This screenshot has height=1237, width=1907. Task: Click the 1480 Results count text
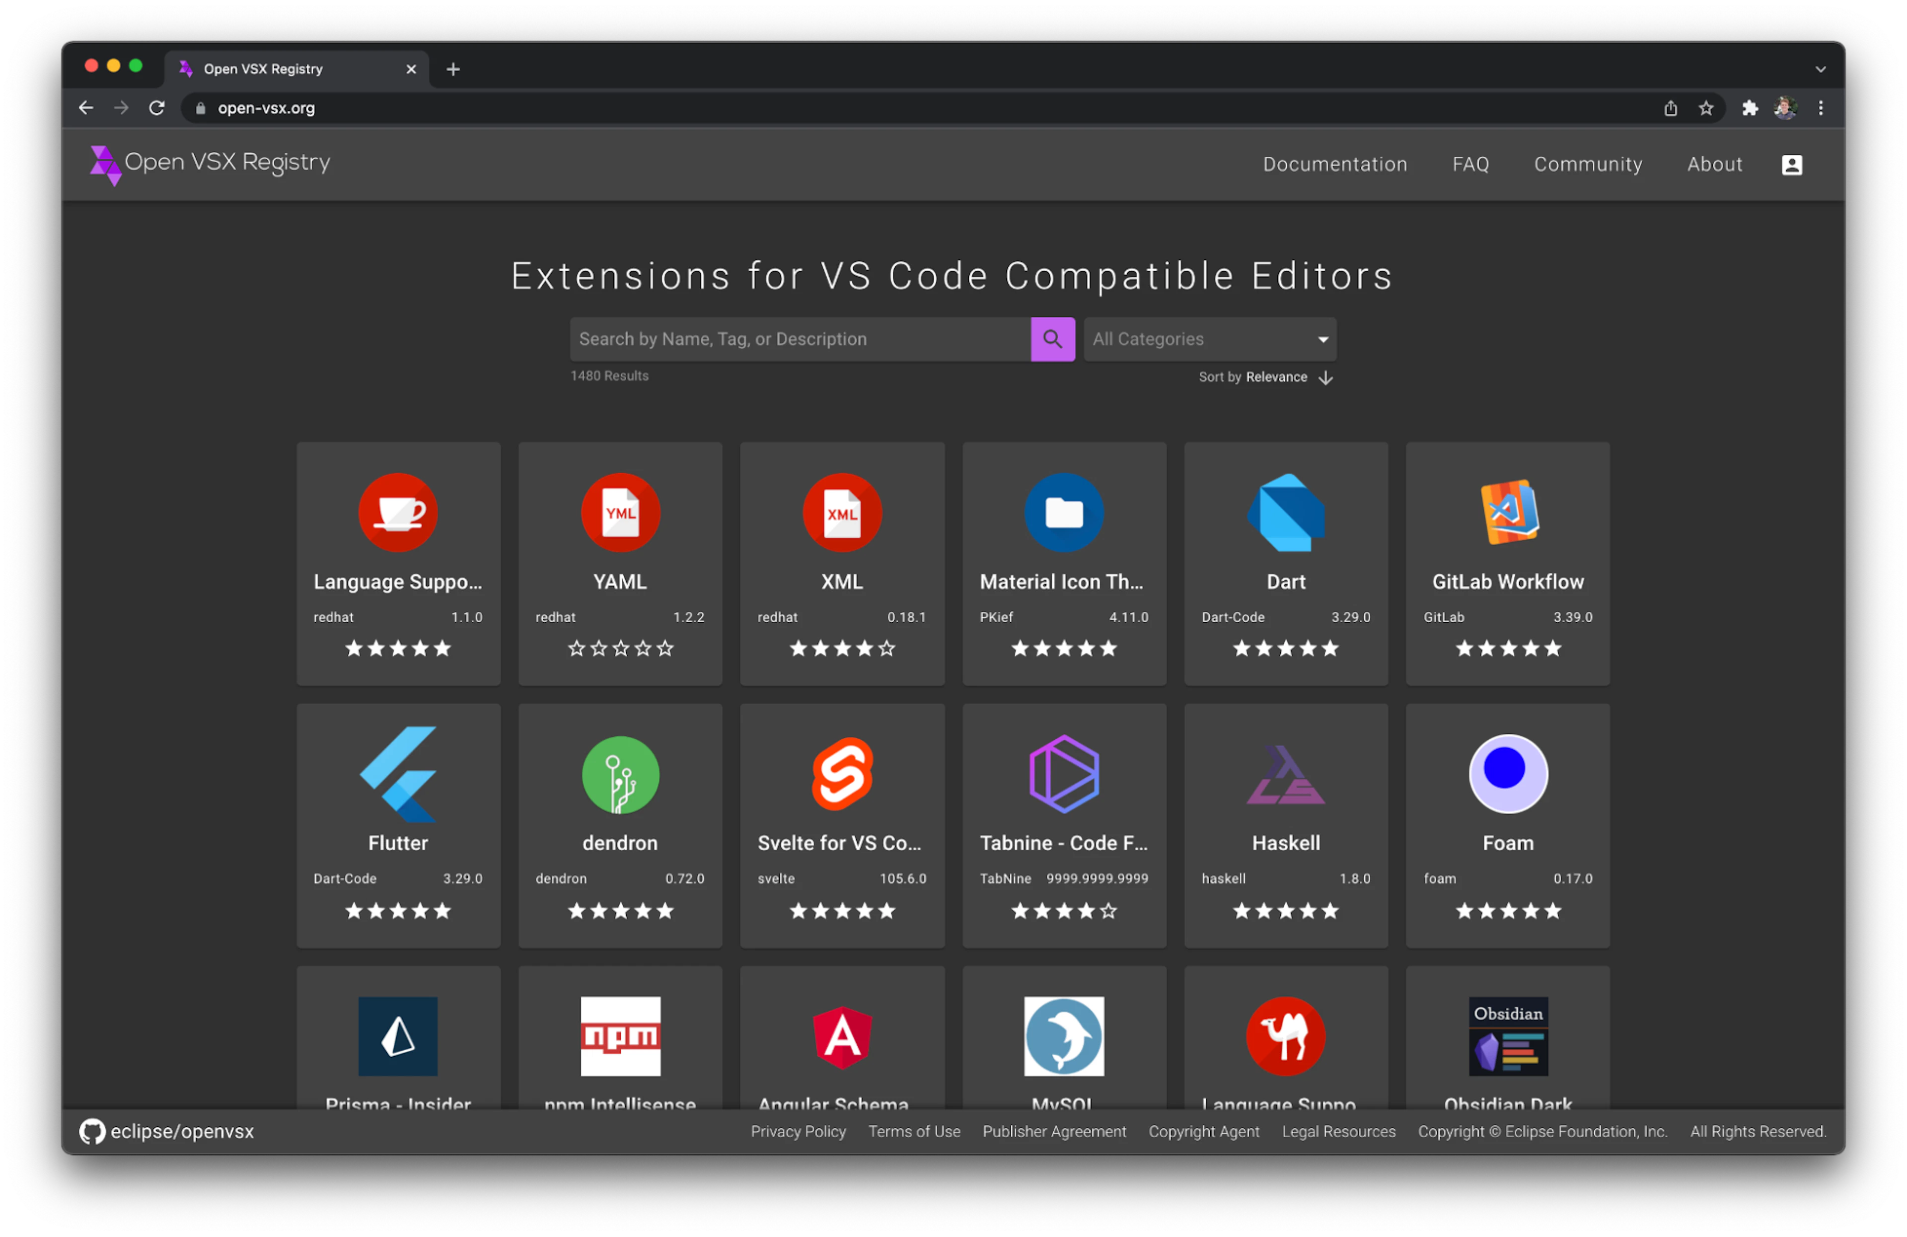[x=609, y=376]
